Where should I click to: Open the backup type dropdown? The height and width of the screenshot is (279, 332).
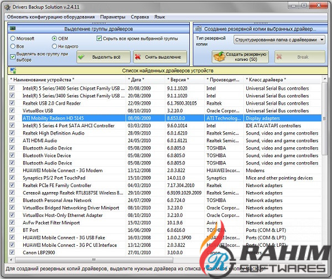point(279,40)
